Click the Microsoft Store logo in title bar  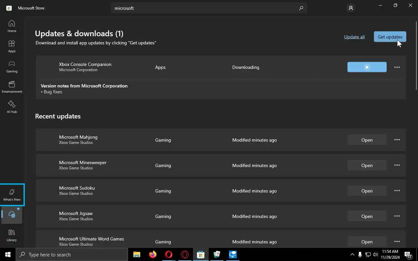pyautogui.click(x=9, y=8)
